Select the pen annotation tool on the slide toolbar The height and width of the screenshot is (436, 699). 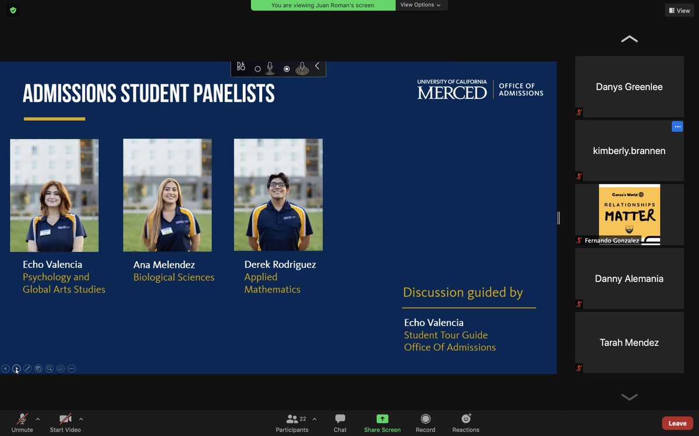point(27,368)
